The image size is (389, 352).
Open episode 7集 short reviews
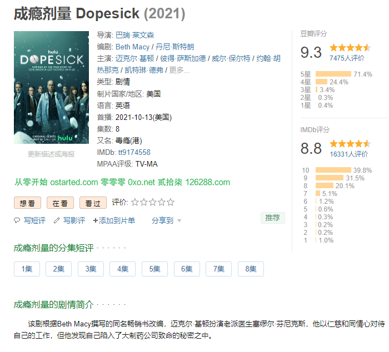pyautogui.click(x=218, y=269)
